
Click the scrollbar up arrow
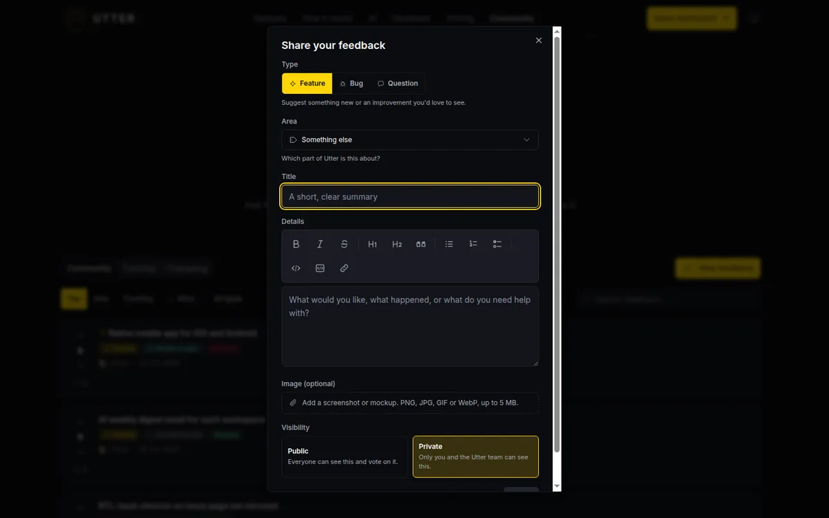[x=557, y=31]
